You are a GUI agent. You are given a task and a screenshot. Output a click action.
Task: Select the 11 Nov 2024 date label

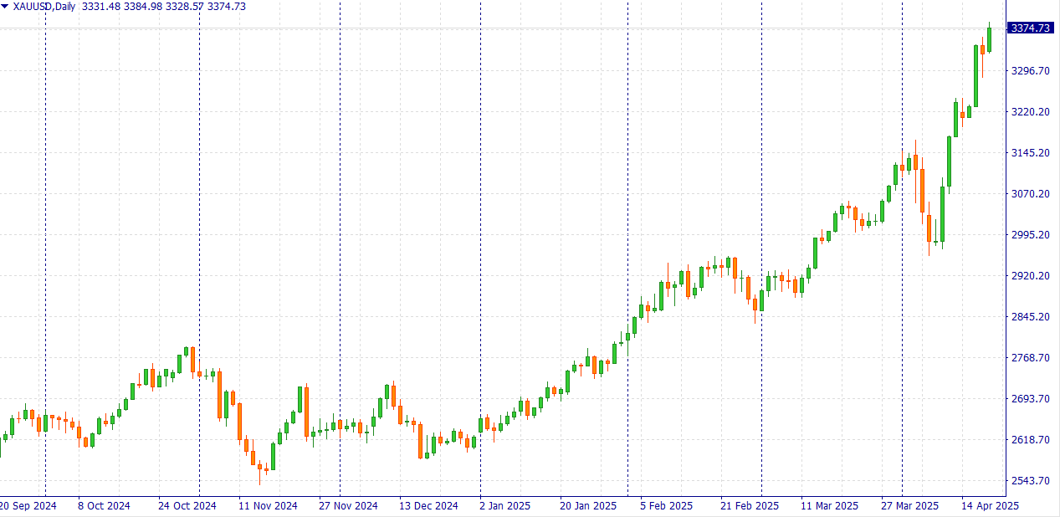click(268, 506)
